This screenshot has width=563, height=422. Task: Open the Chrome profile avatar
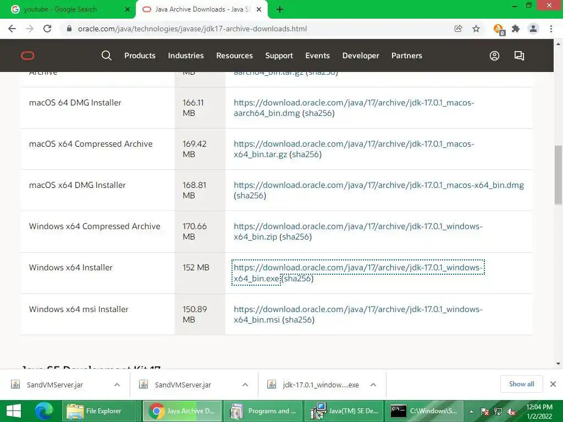click(533, 29)
